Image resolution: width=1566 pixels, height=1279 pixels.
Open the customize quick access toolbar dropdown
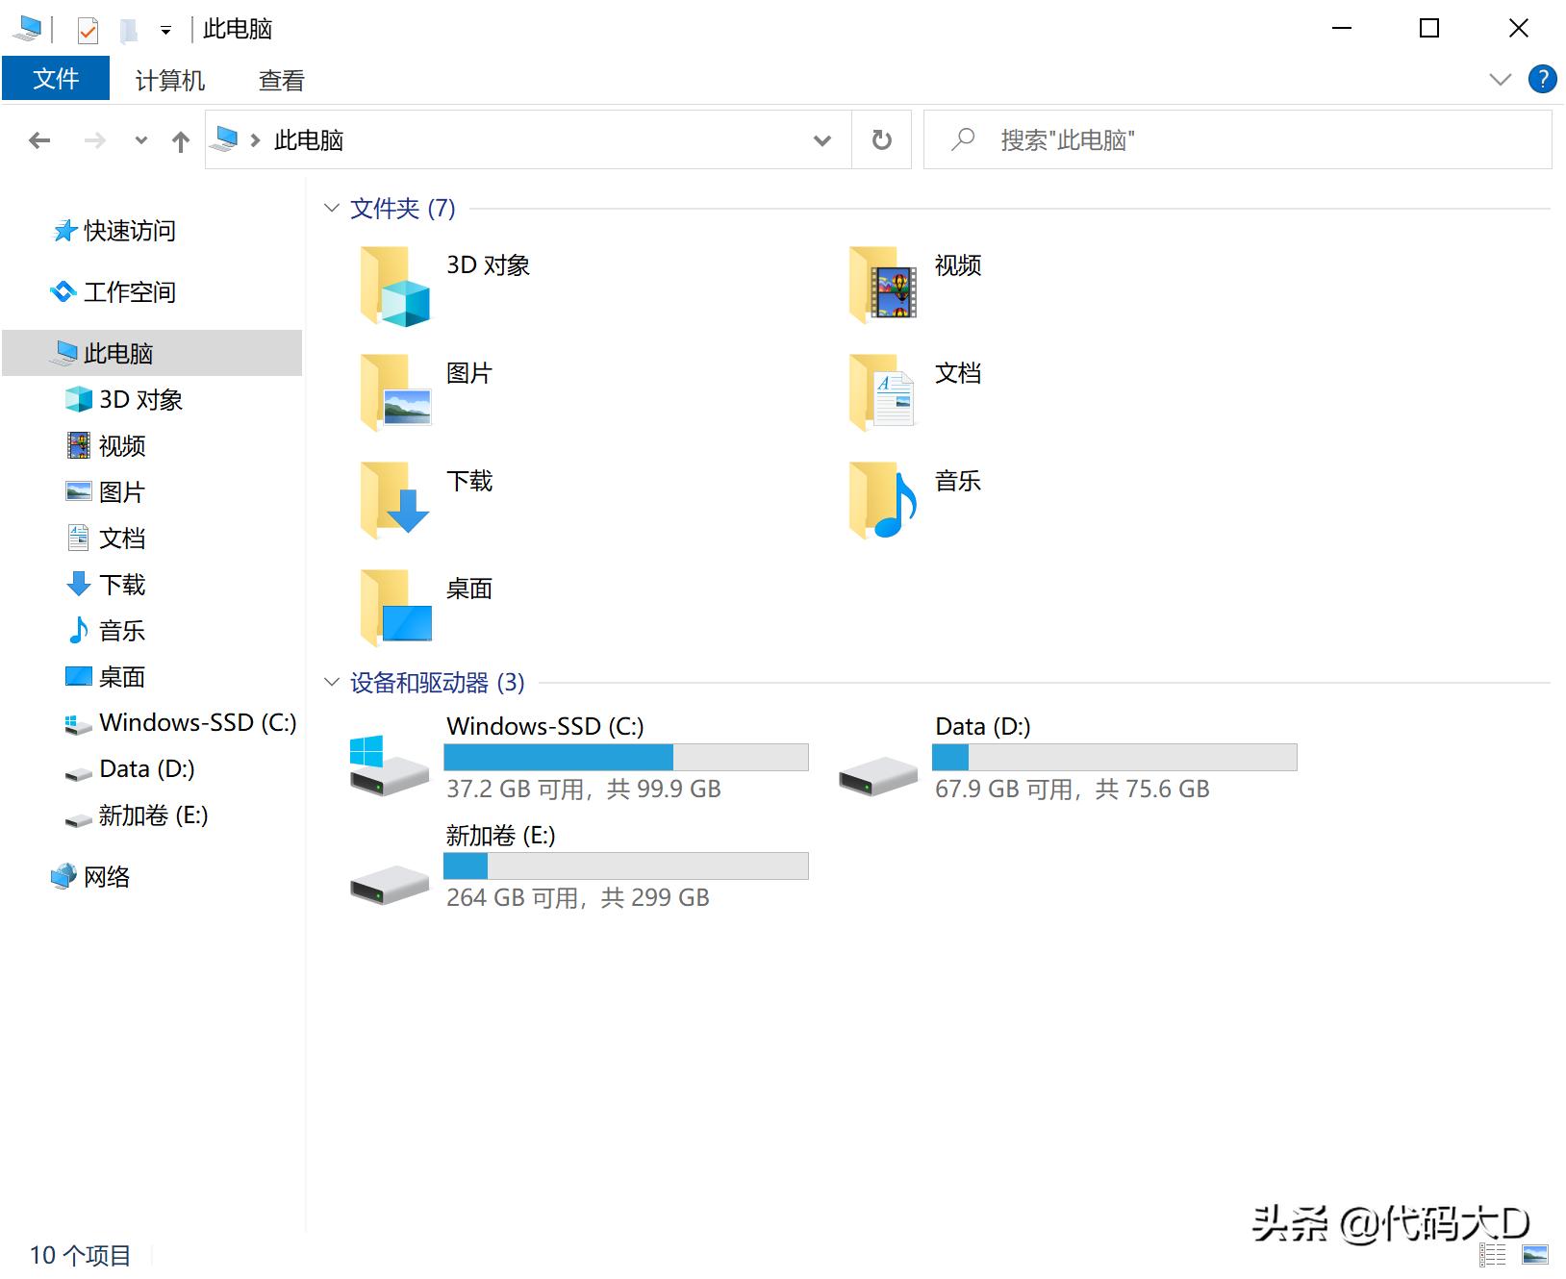click(164, 30)
